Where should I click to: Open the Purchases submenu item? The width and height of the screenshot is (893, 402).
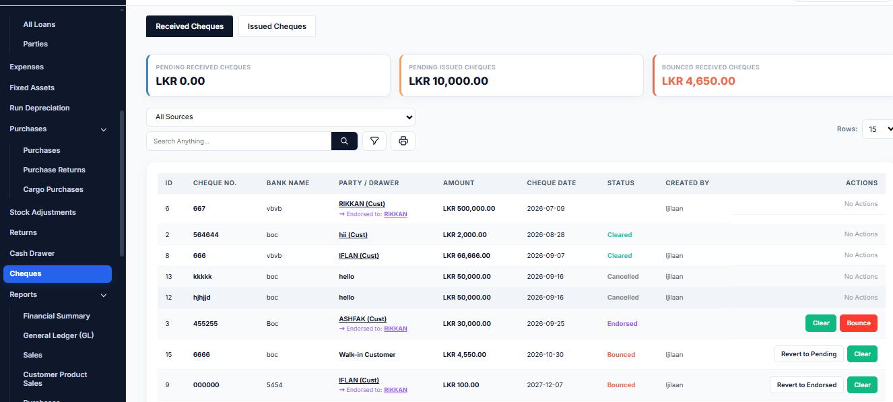(x=42, y=150)
